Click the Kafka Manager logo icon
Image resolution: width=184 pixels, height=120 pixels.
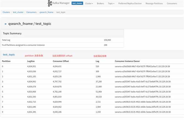click(50, 3)
